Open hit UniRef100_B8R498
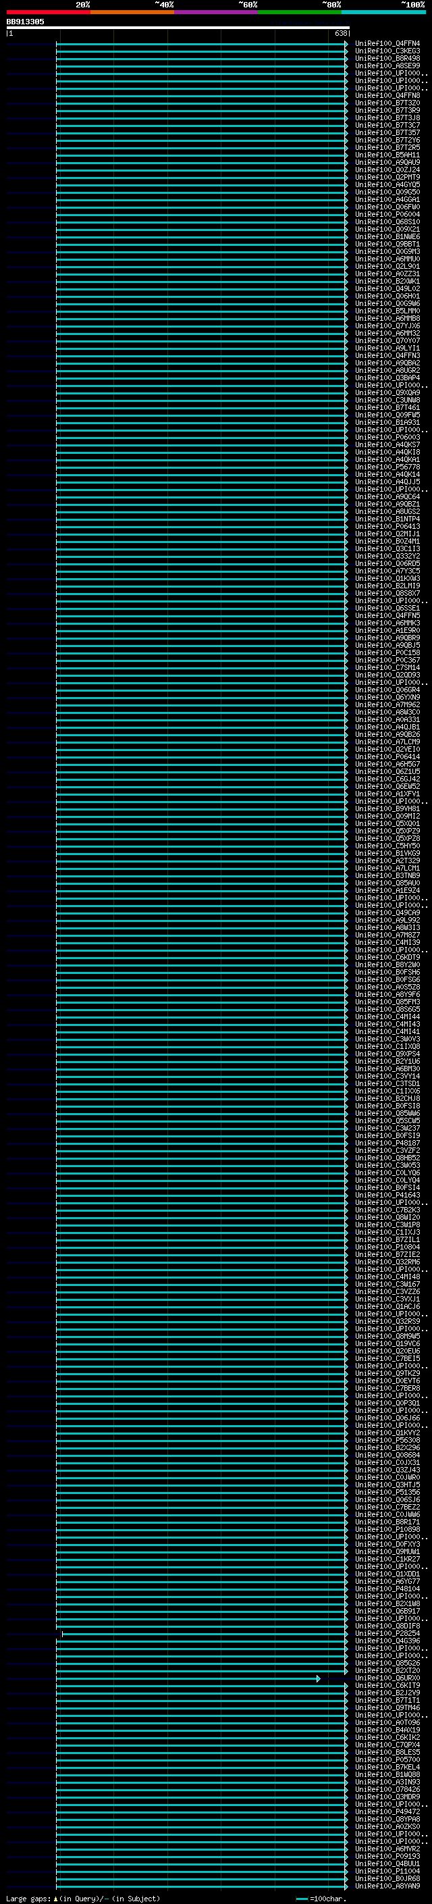The width and height of the screenshot is (432, 1904). coord(387,58)
